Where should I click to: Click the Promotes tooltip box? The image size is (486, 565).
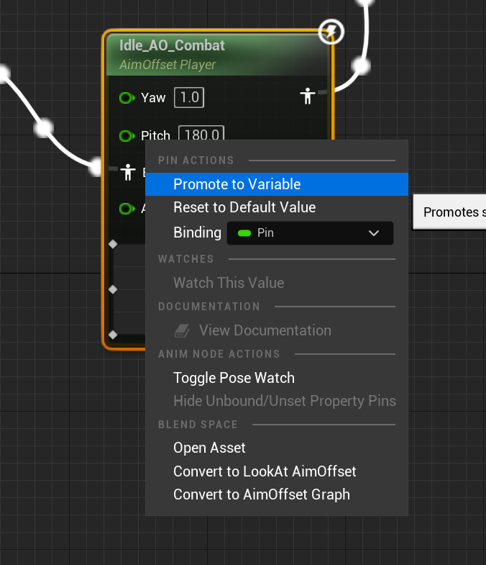(449, 212)
